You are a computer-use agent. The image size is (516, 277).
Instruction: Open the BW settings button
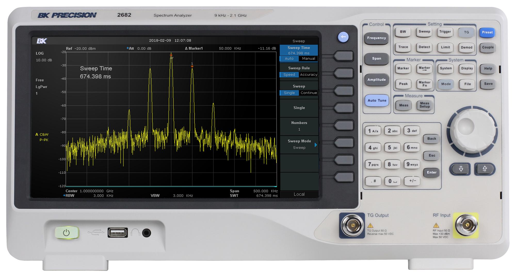[403, 32]
